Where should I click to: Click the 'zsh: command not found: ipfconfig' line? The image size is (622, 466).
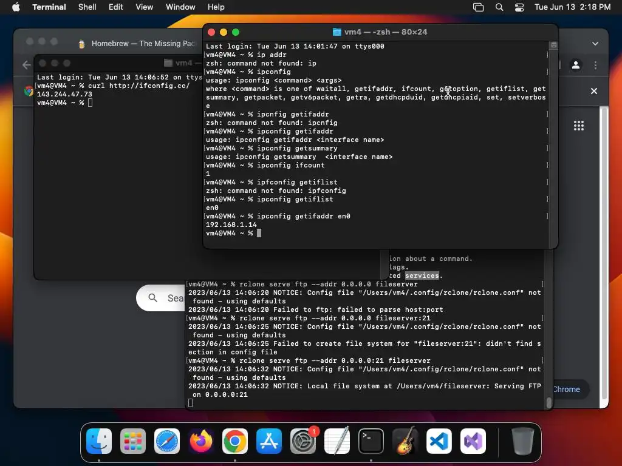tap(276, 191)
